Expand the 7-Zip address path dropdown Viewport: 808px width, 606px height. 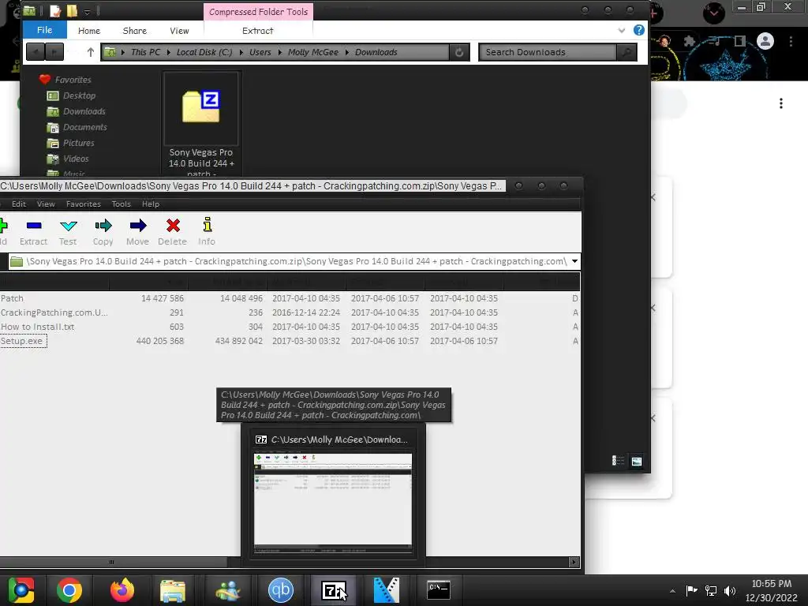pos(574,261)
